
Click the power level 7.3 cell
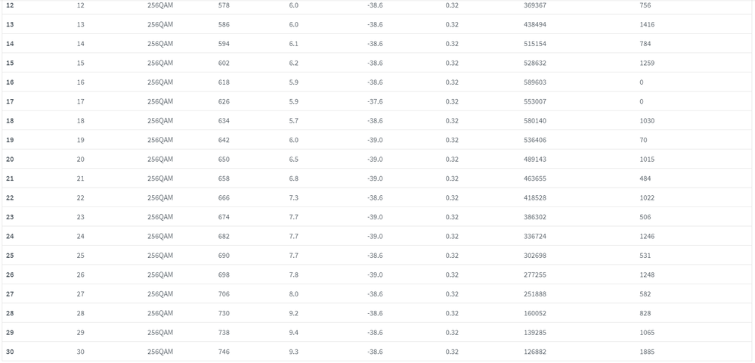294,198
